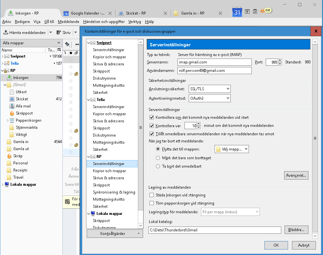Viewport: 323px width, 255px height.
Task: Click the Google Calendar 31 icon
Action: point(237,12)
